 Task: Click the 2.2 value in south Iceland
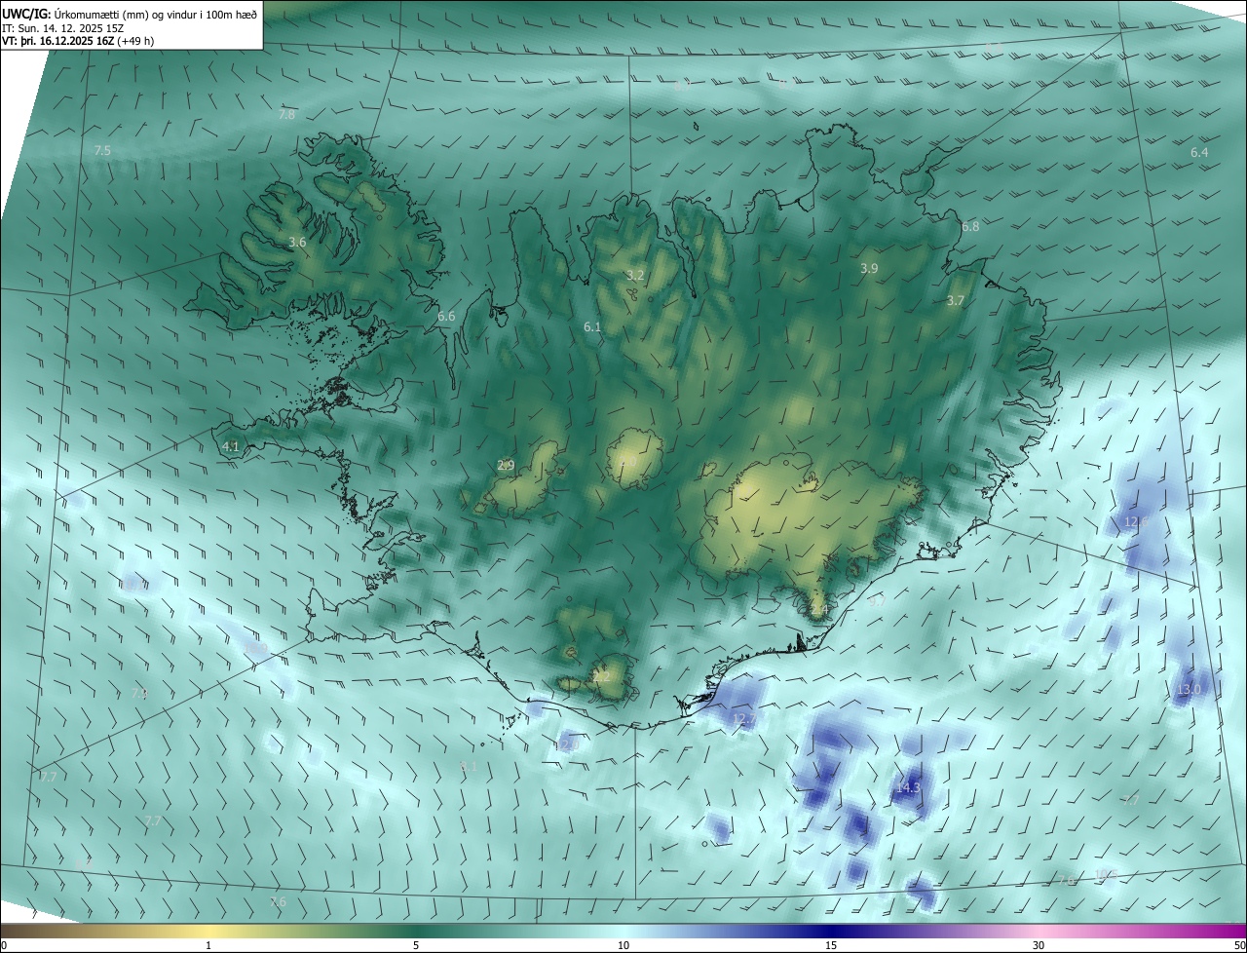pos(602,676)
